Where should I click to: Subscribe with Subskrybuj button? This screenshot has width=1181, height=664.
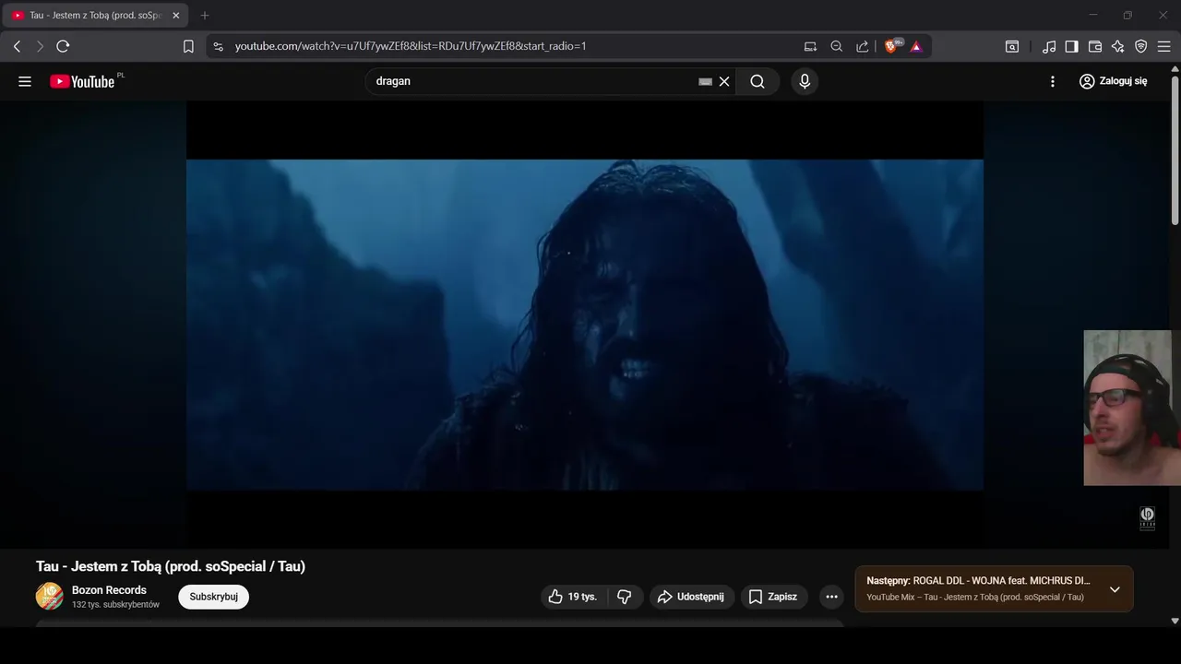[x=214, y=597]
